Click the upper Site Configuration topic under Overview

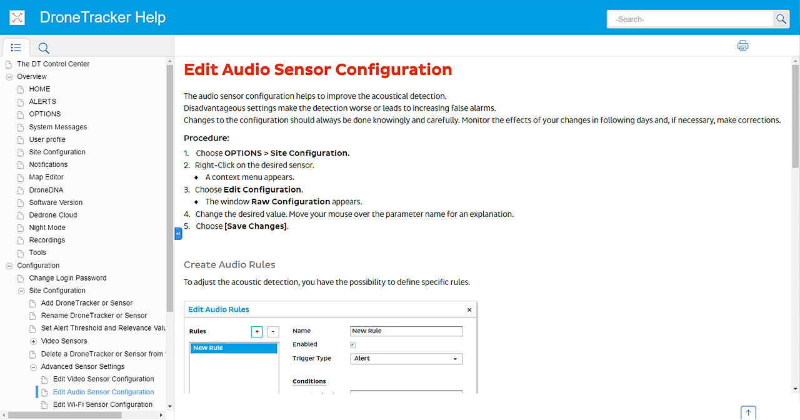57,152
